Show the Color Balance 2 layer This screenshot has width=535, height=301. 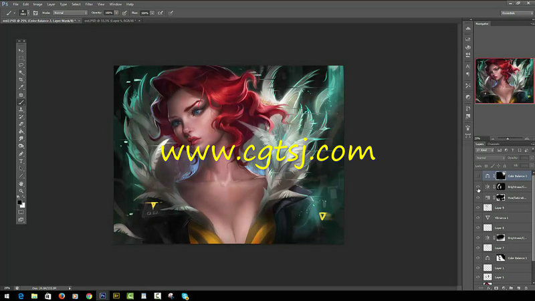coord(478,176)
